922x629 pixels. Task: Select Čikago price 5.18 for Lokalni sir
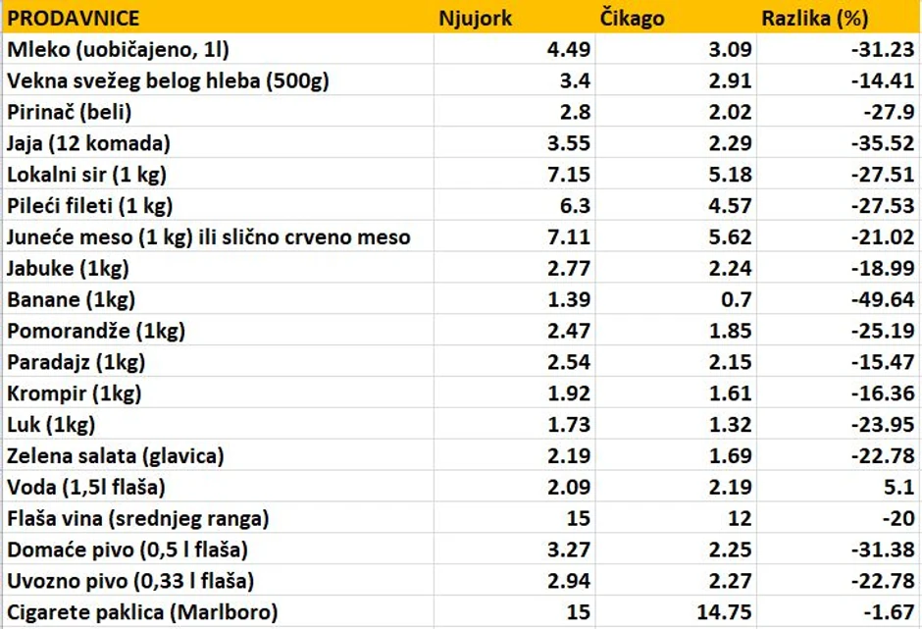(x=731, y=175)
